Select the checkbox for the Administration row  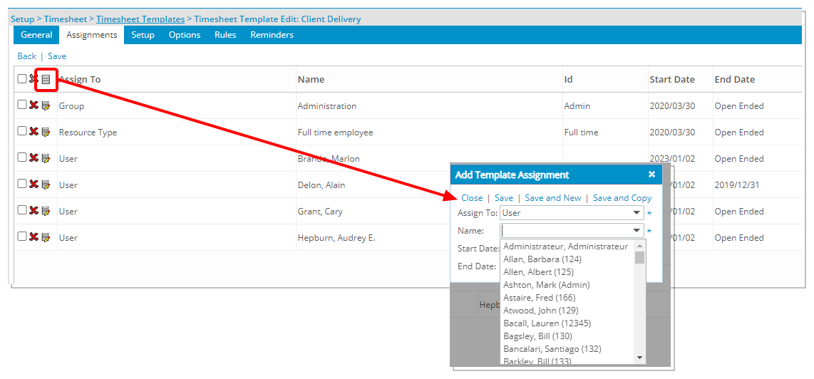(22, 105)
